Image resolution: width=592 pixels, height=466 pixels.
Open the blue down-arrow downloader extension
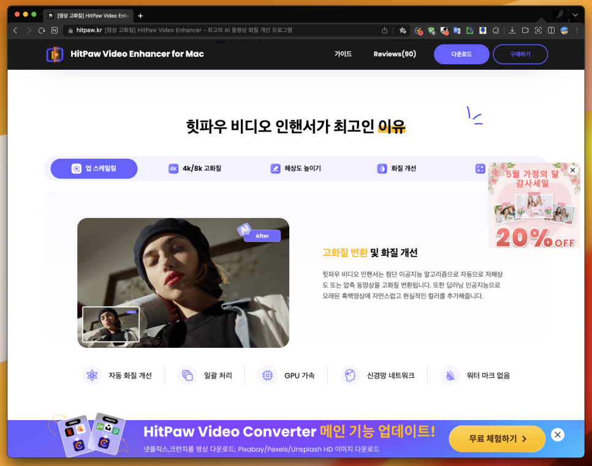pos(482,30)
